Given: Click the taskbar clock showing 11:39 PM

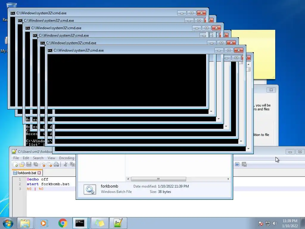Looking at the screenshot, I should point(290,223).
